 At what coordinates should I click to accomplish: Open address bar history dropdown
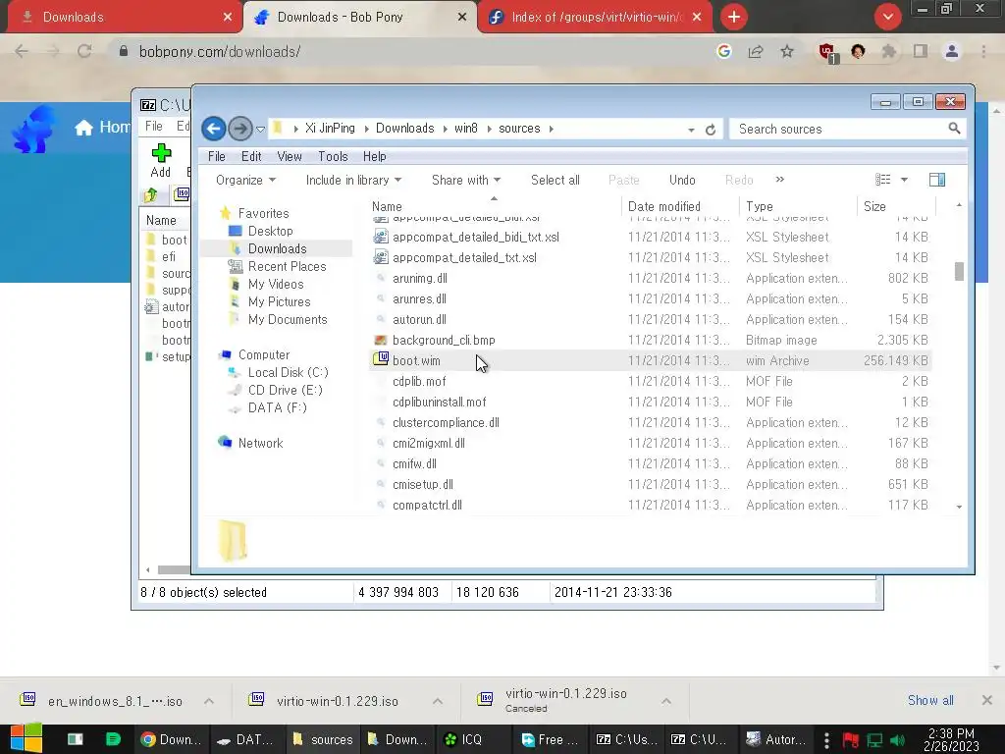(691, 130)
